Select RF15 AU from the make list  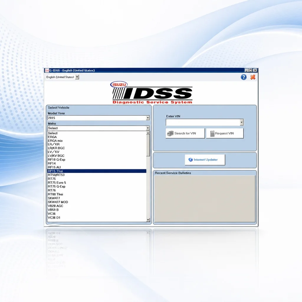(97, 168)
